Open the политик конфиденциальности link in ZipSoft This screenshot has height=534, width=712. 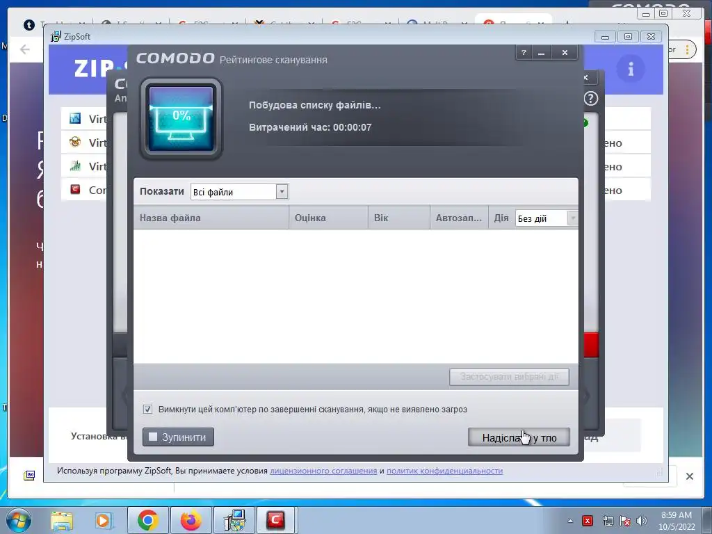(x=444, y=471)
